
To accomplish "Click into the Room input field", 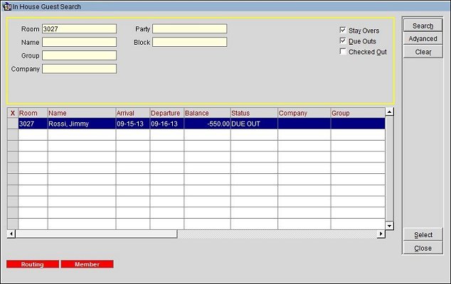I will [x=79, y=29].
